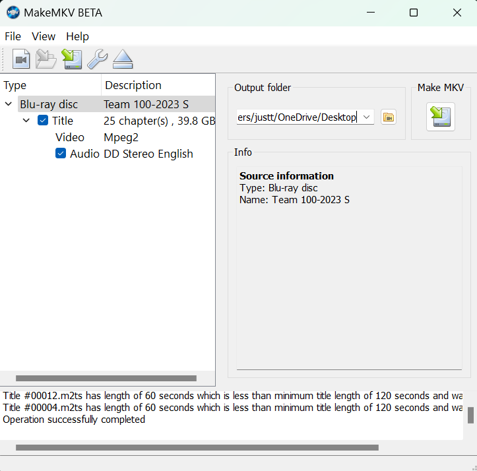
Task: Open the Help menu
Action: point(78,36)
